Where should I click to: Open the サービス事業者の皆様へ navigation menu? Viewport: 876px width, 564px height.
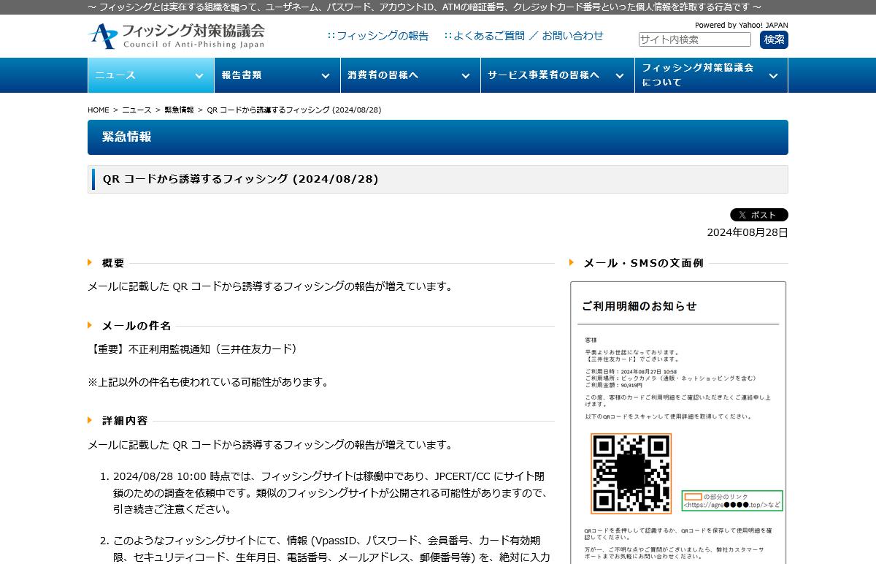[558, 75]
